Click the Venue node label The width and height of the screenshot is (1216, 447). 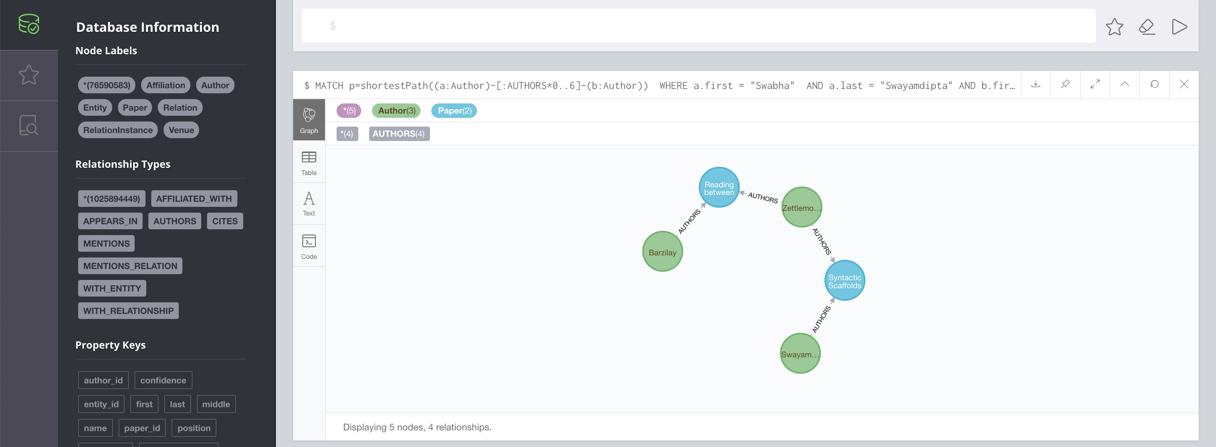coord(181,130)
